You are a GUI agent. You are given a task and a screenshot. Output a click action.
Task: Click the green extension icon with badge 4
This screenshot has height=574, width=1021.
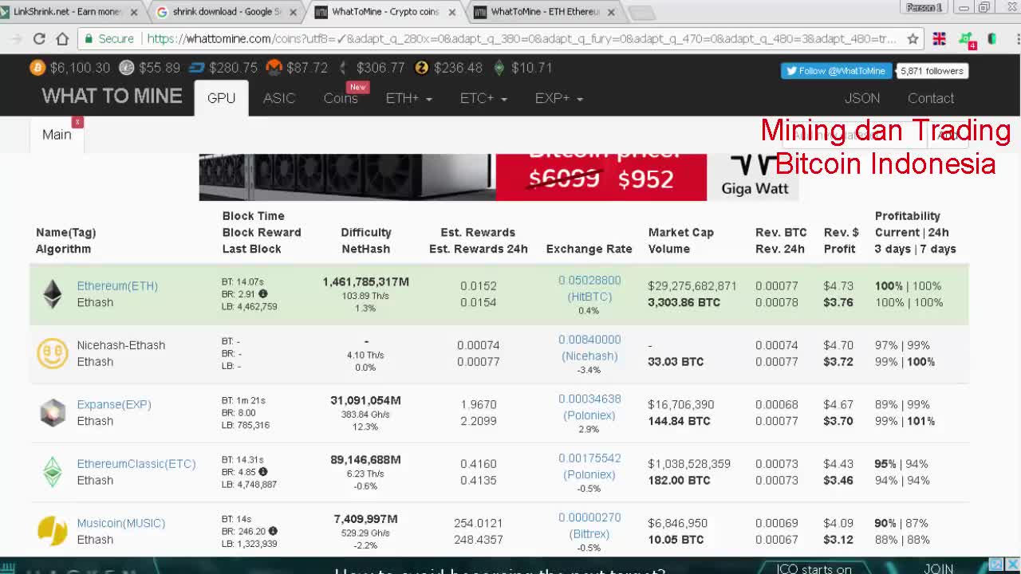pos(966,40)
